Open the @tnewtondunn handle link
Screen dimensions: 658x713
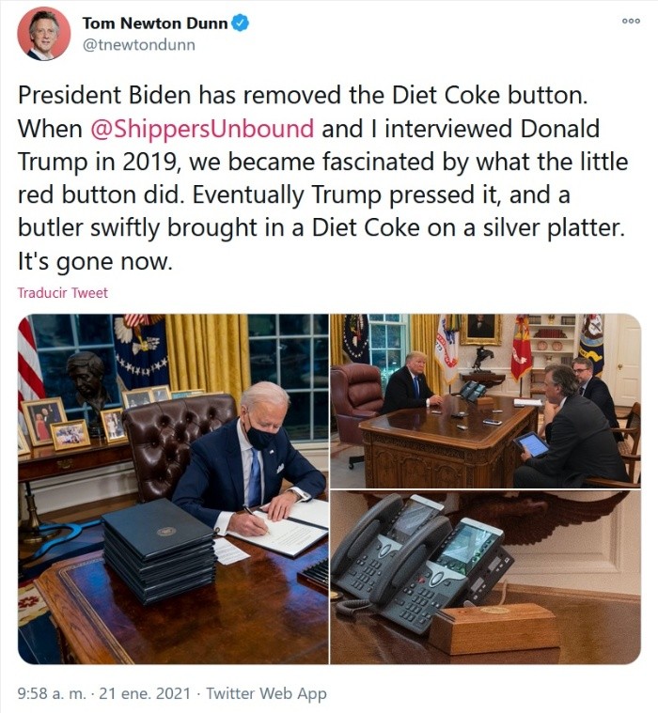139,45
